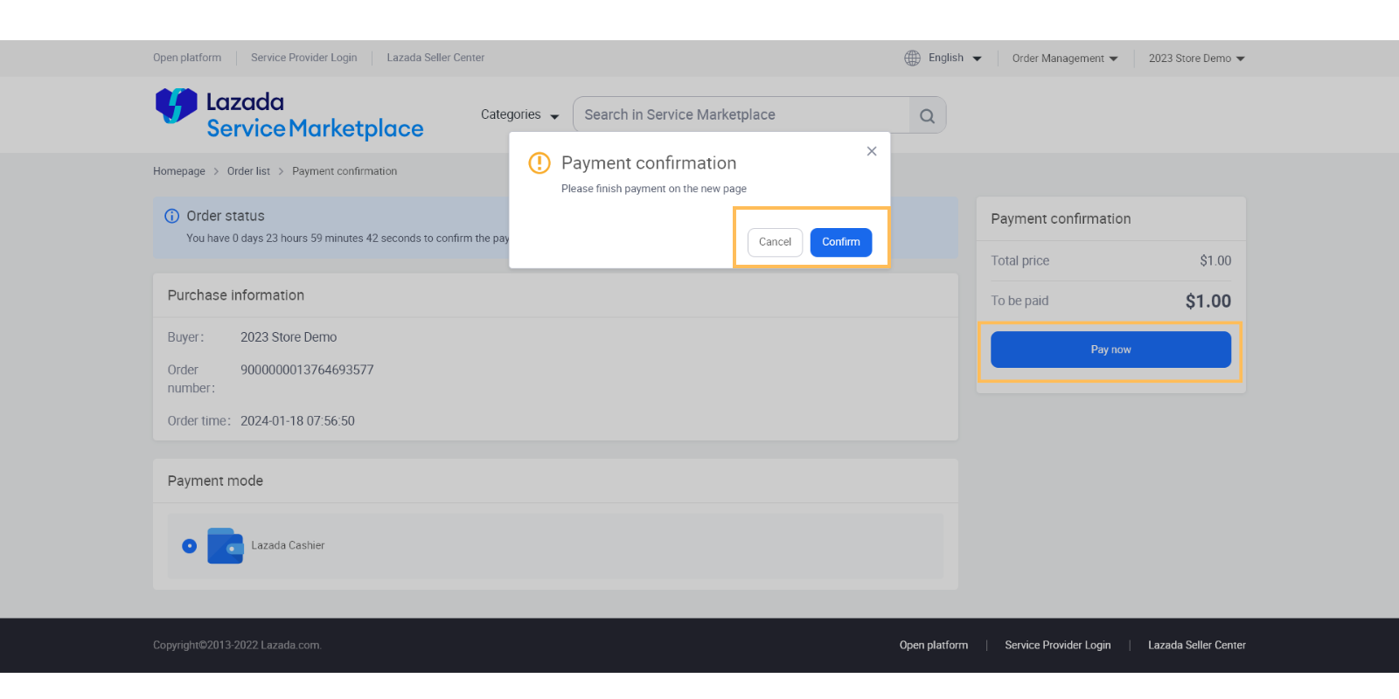Click the globe language icon
Image resolution: width=1399 pixels, height=699 pixels.
click(x=912, y=58)
